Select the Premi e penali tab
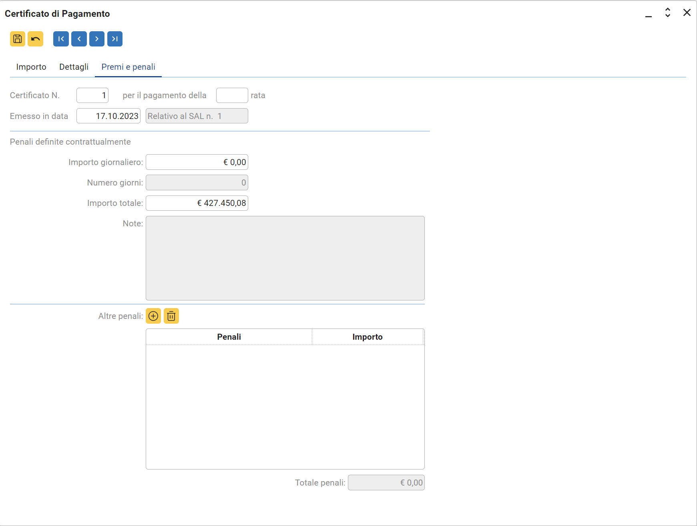Image resolution: width=697 pixels, height=526 pixels. (128, 67)
